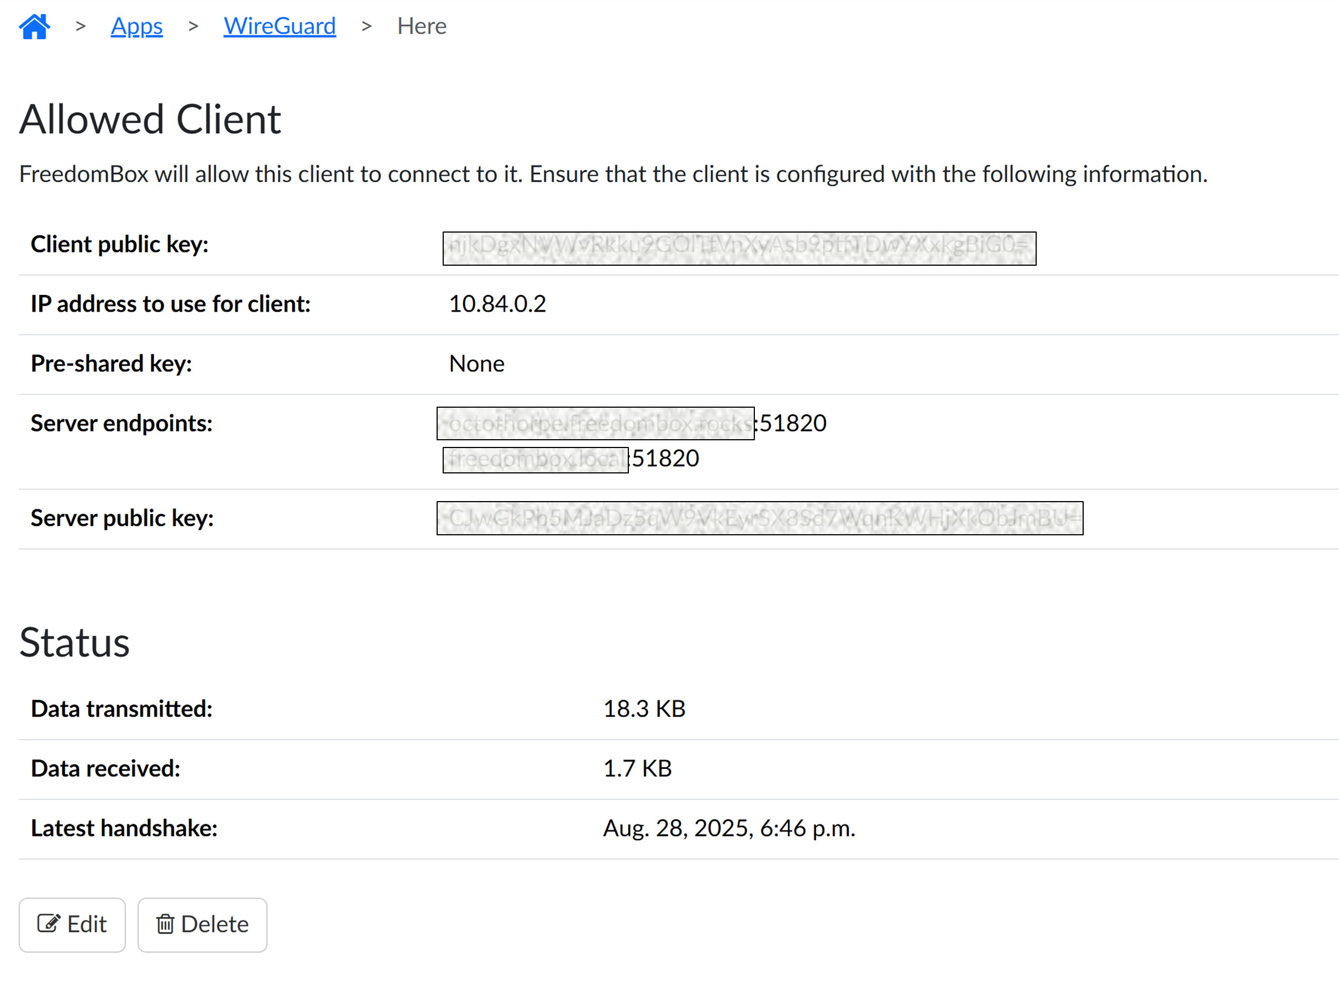The image size is (1339, 1006).
Task: Click the 'Status' section heading
Action: point(75,642)
